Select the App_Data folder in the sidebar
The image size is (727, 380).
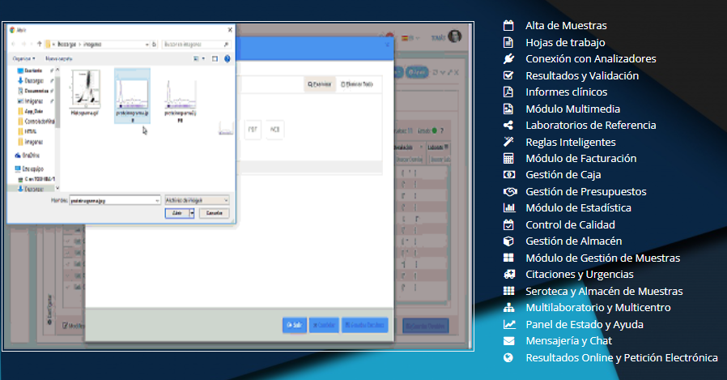(30, 111)
